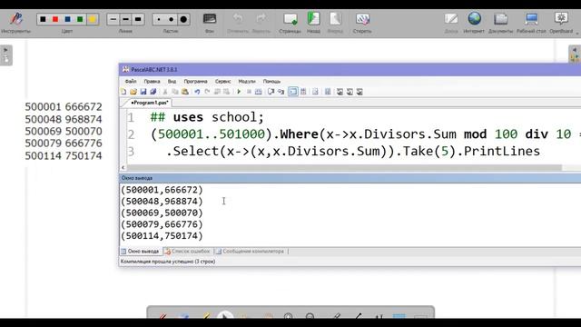Image resolution: width=581 pixels, height=327 pixels.
Task: Click the Окно вывода panel header
Action: tap(350, 178)
